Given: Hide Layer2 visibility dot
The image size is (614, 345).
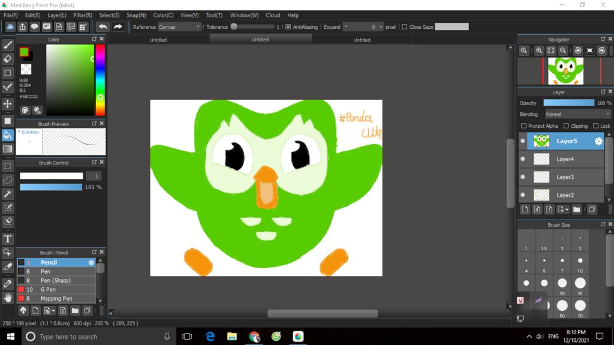Looking at the screenshot, I should (523, 195).
